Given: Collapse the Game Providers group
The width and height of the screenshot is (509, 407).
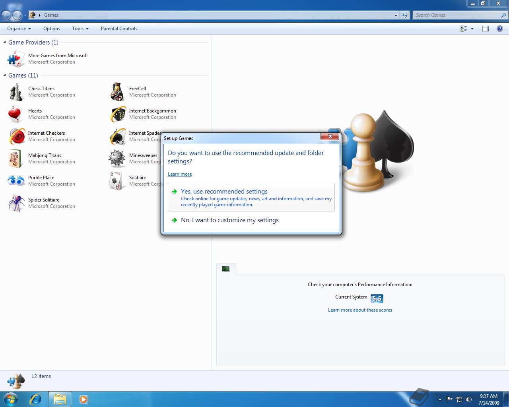Looking at the screenshot, I should (x=5, y=43).
